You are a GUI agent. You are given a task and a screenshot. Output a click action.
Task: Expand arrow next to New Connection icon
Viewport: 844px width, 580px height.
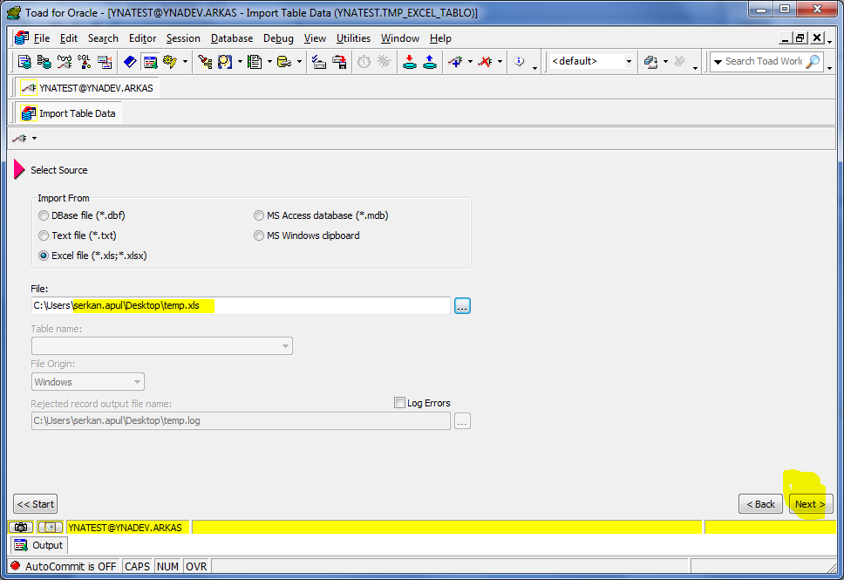tap(470, 62)
